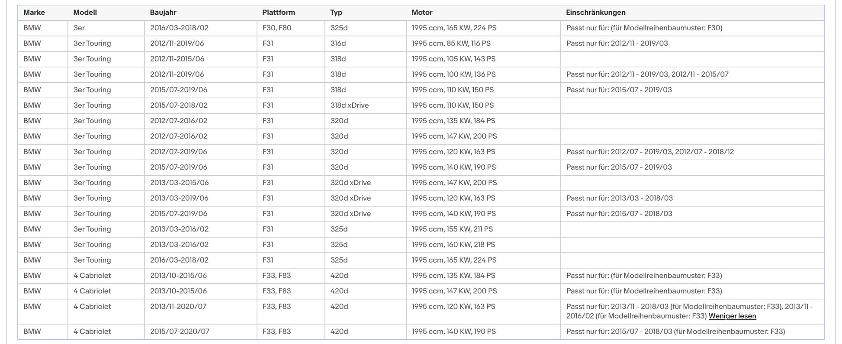Click the 'Weniger lesen' link
The height and width of the screenshot is (344, 842).
732,316
